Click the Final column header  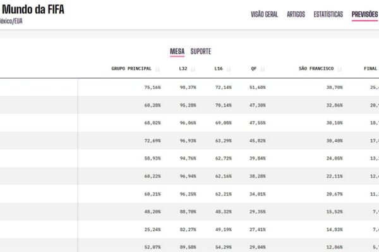[x=371, y=69]
